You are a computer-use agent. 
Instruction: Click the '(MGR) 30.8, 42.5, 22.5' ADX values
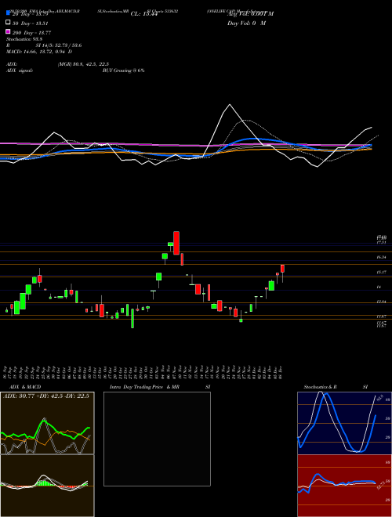(83, 64)
